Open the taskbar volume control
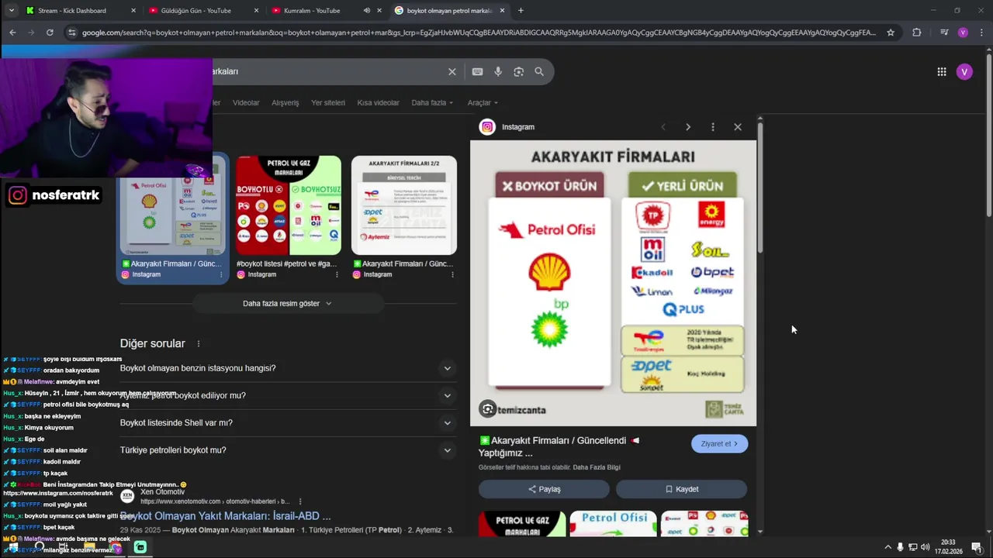 [x=925, y=547]
